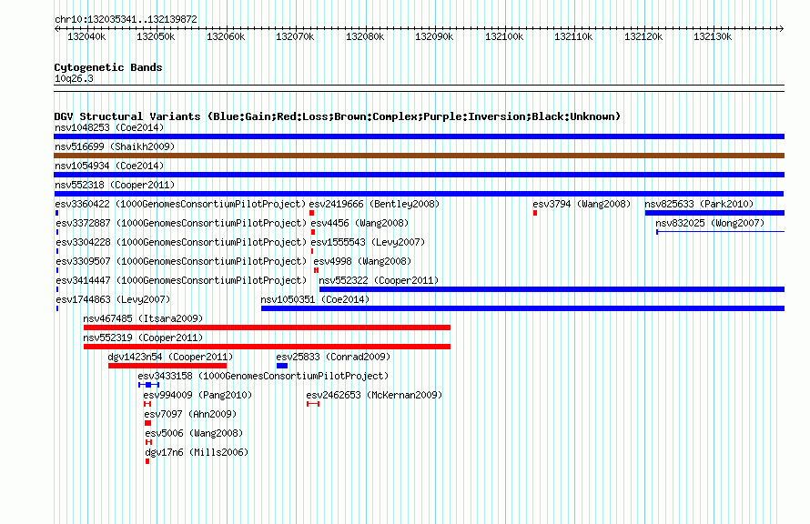This screenshot has height=524, width=810.
Task: Click the chr10:132035341..132139872 coordinates text
Action: pos(126,19)
